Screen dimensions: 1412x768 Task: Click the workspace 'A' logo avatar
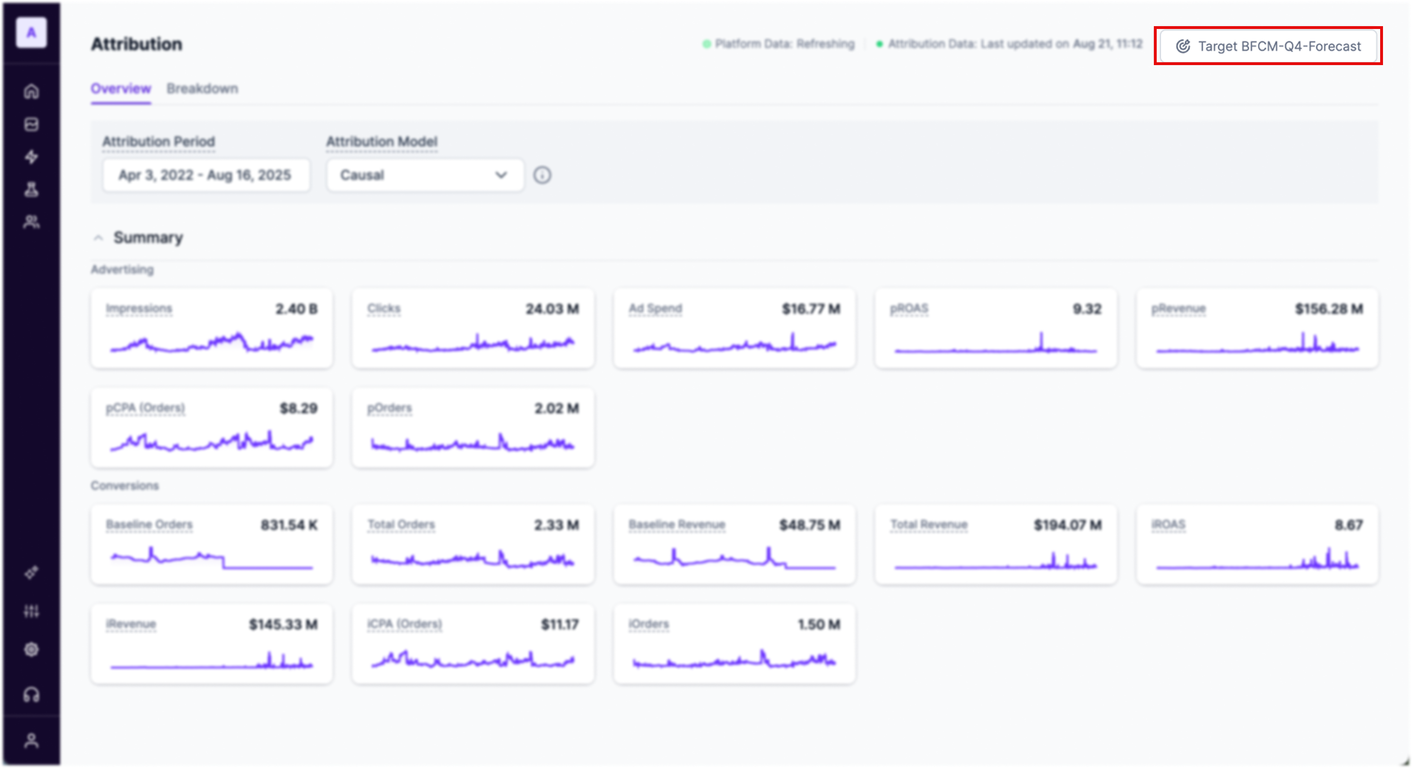point(31,33)
